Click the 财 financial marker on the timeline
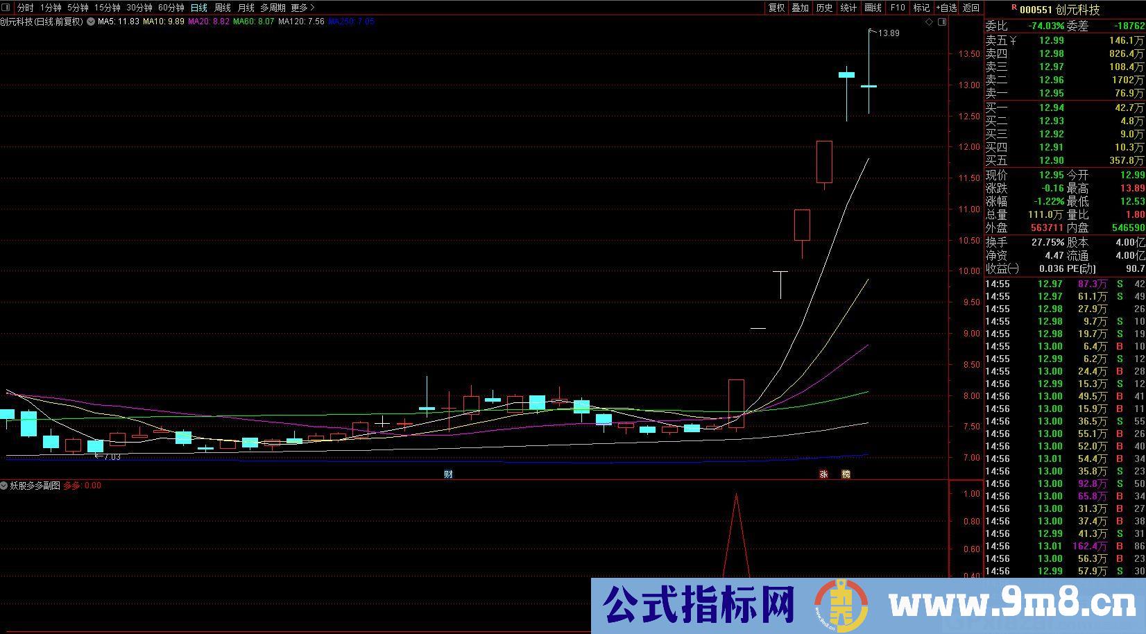1146x634 pixels. (448, 474)
